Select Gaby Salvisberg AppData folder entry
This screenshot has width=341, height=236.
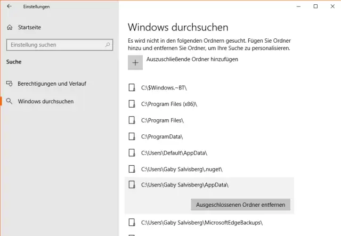(x=188, y=185)
